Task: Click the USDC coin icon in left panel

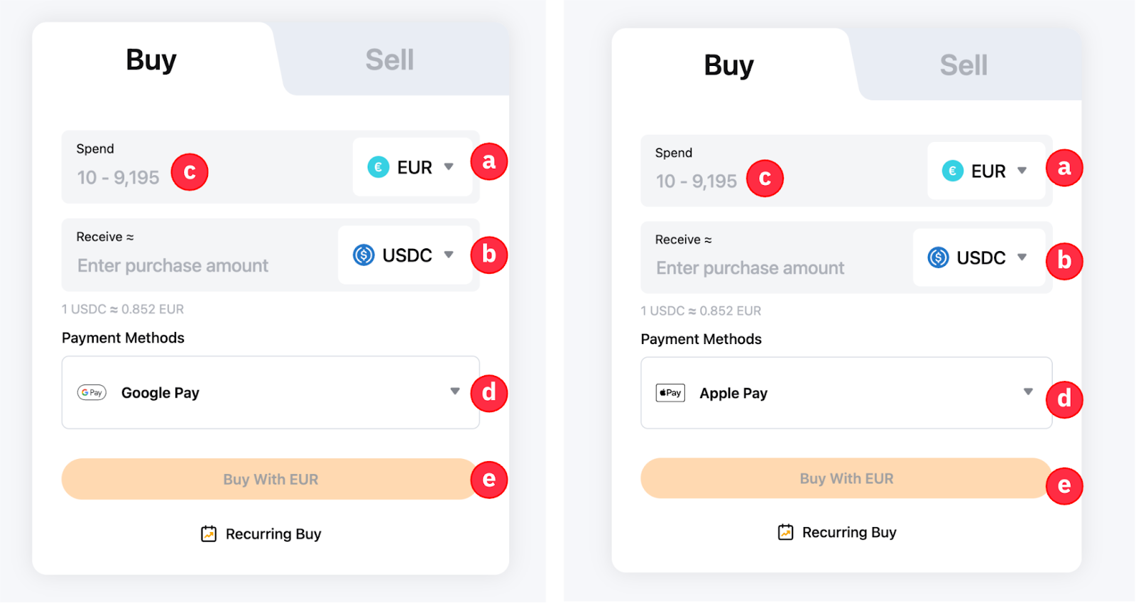Action: click(x=364, y=255)
